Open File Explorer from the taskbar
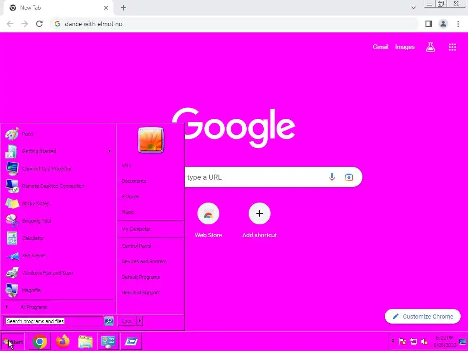 (x=85, y=341)
